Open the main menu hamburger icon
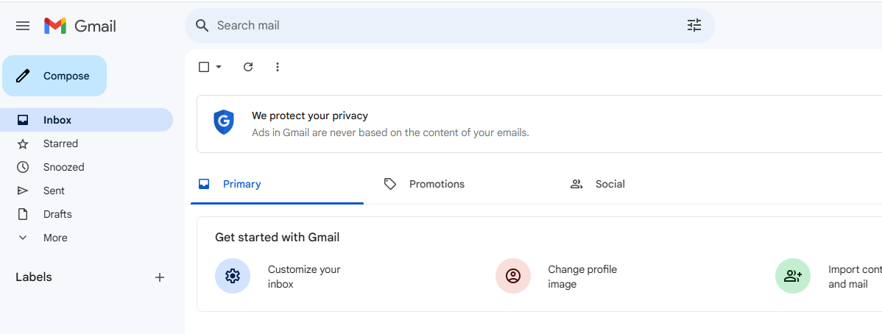 (x=23, y=26)
